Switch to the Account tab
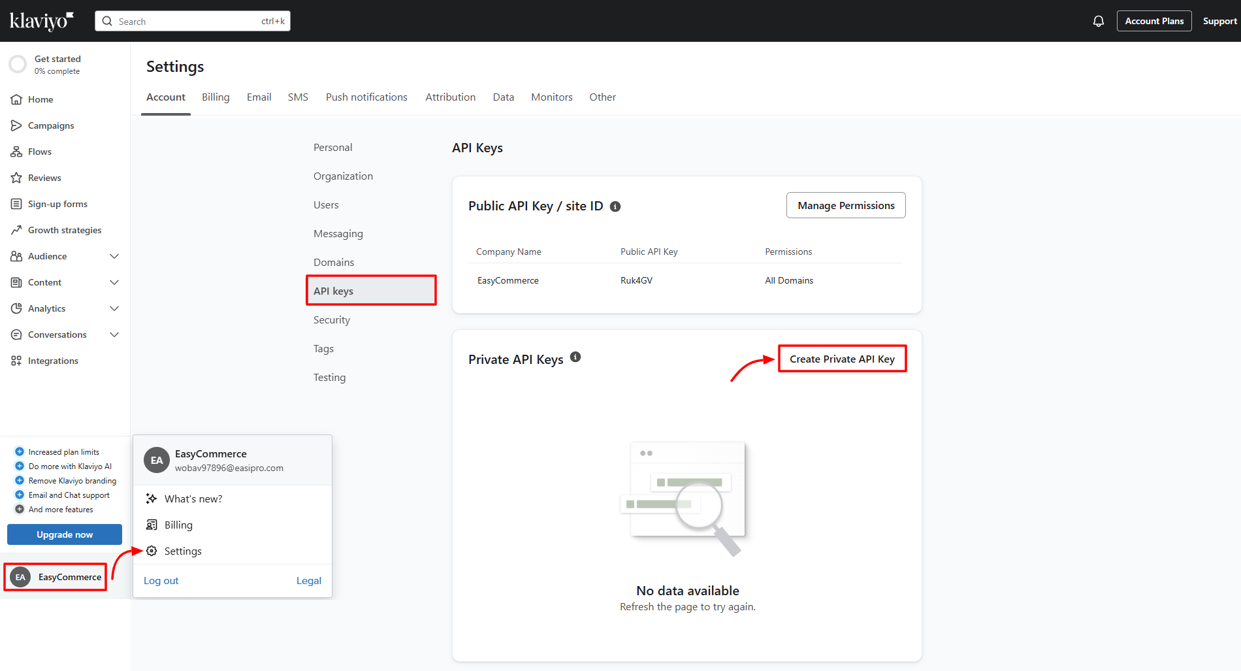The width and height of the screenshot is (1241, 671). [x=166, y=97]
